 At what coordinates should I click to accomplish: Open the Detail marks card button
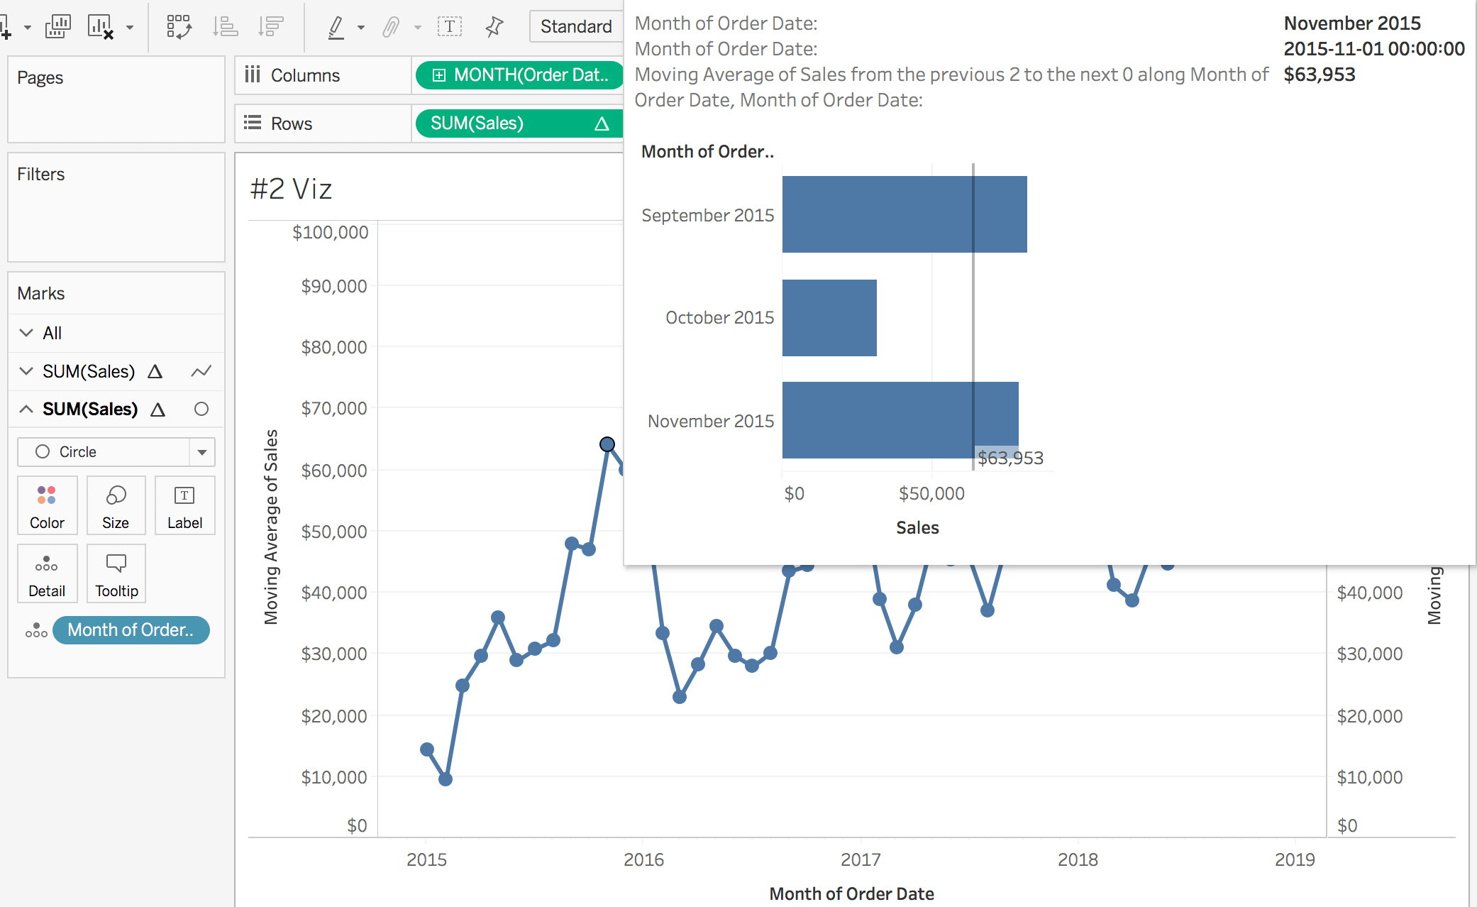47,573
